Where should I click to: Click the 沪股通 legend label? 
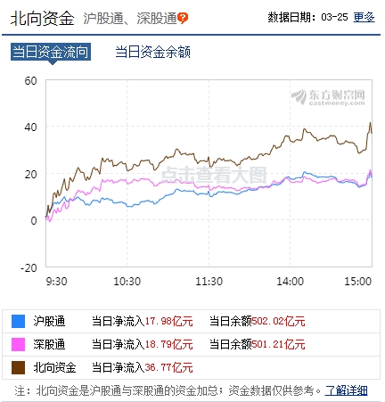[x=49, y=321]
